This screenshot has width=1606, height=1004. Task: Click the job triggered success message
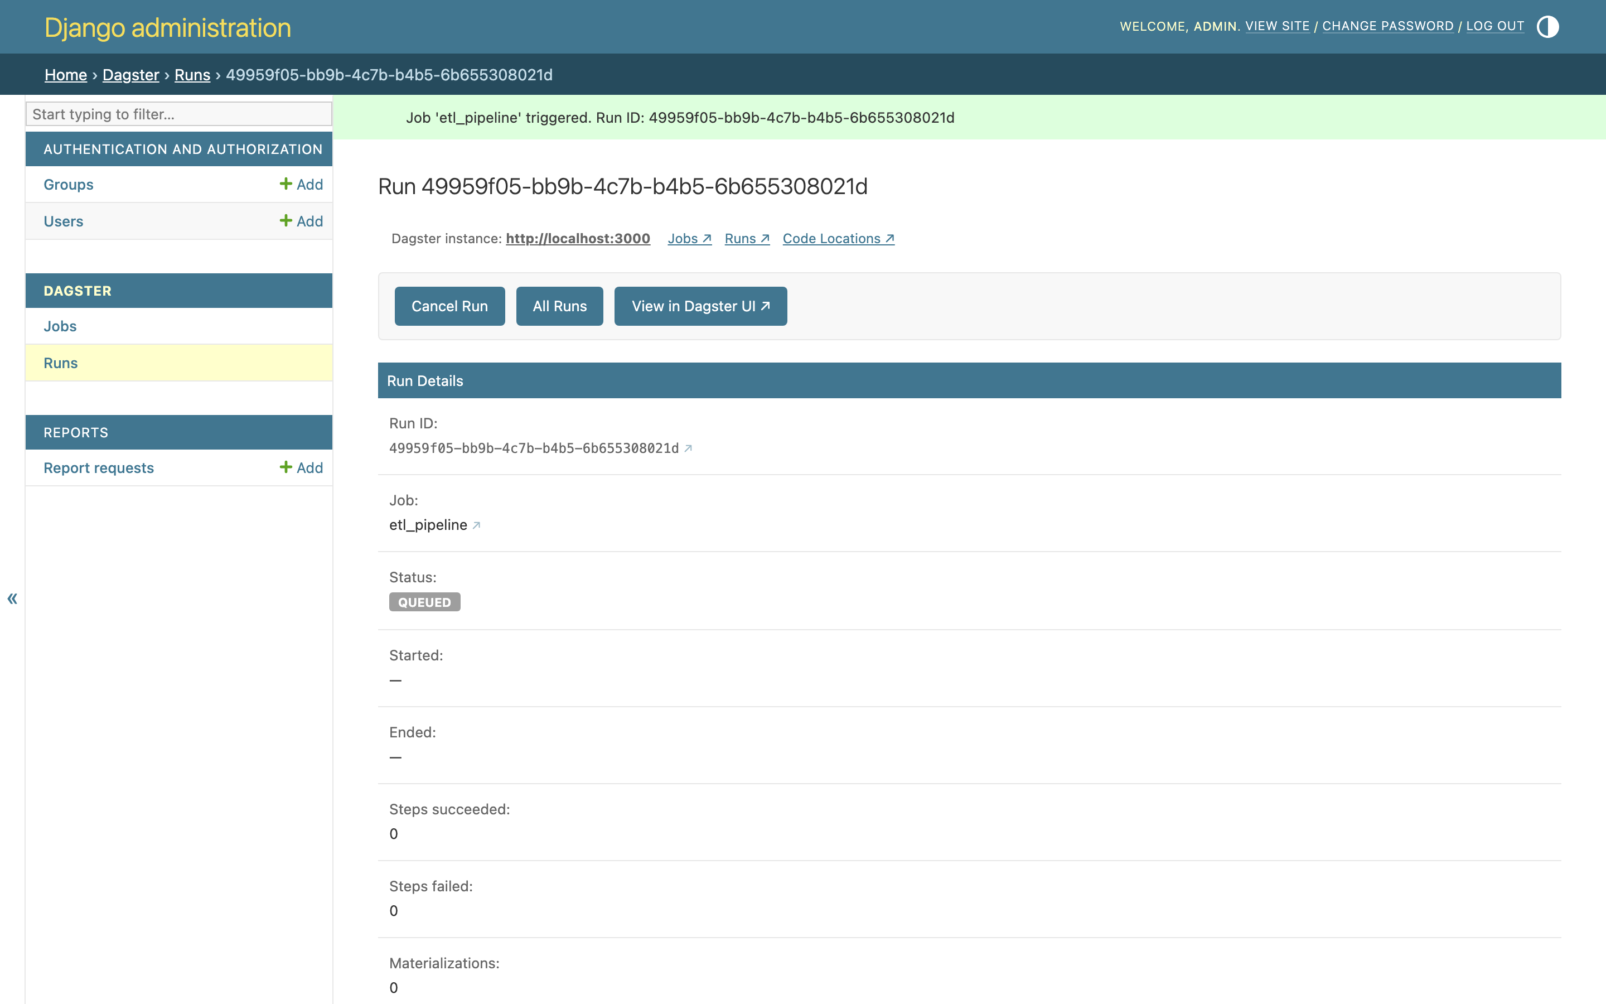680,118
